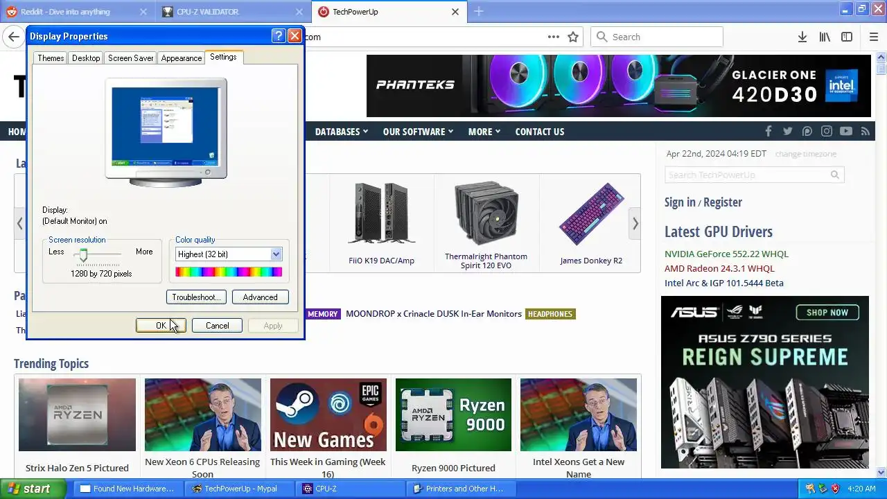The image size is (887, 499).
Task: Open AMD Radeon 24.3.1 WHQL driver link
Action: 719,268
